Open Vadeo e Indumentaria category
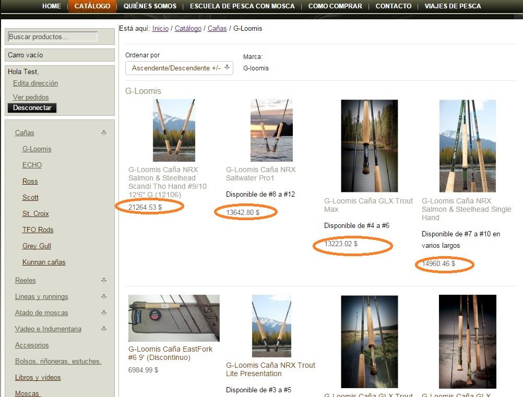Screen dimensions: 523x397 (48, 329)
